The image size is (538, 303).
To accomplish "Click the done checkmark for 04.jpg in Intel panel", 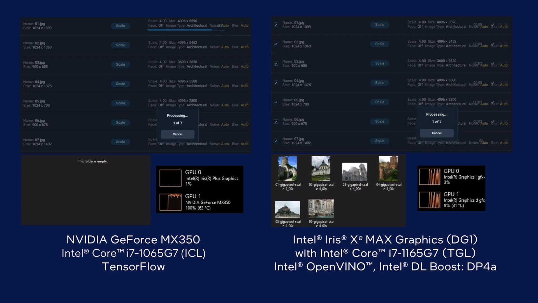I will tap(493, 83).
